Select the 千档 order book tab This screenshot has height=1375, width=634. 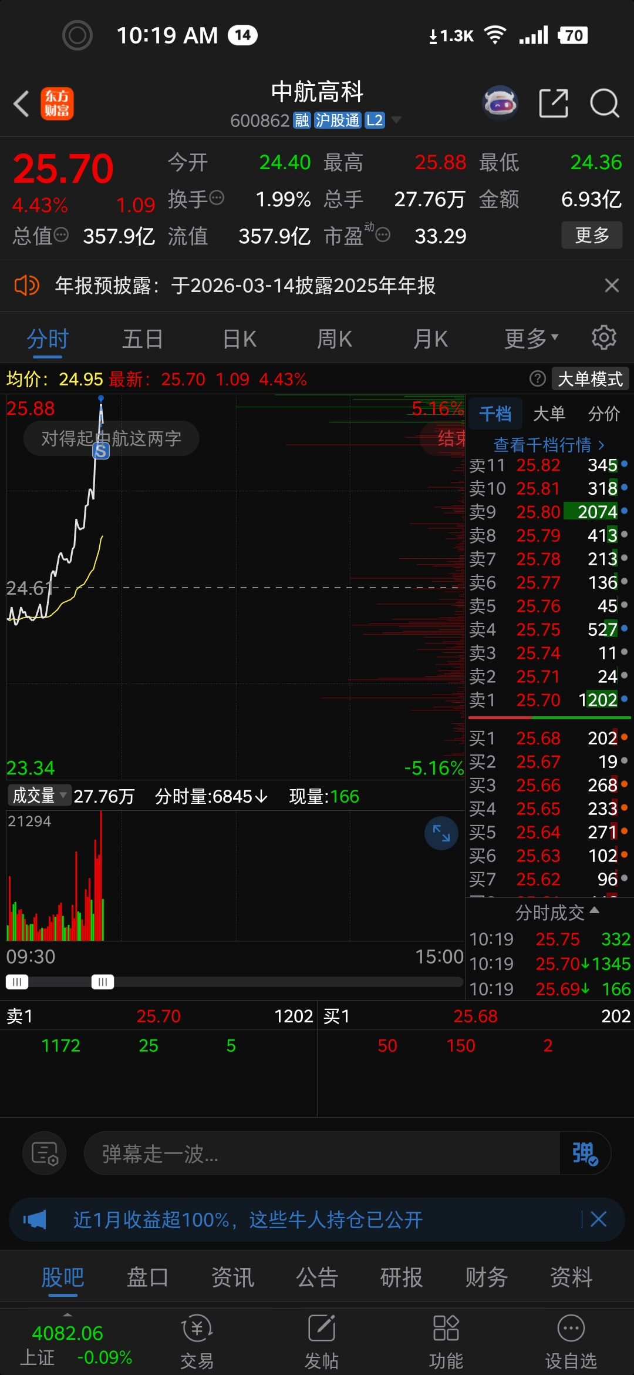495,414
